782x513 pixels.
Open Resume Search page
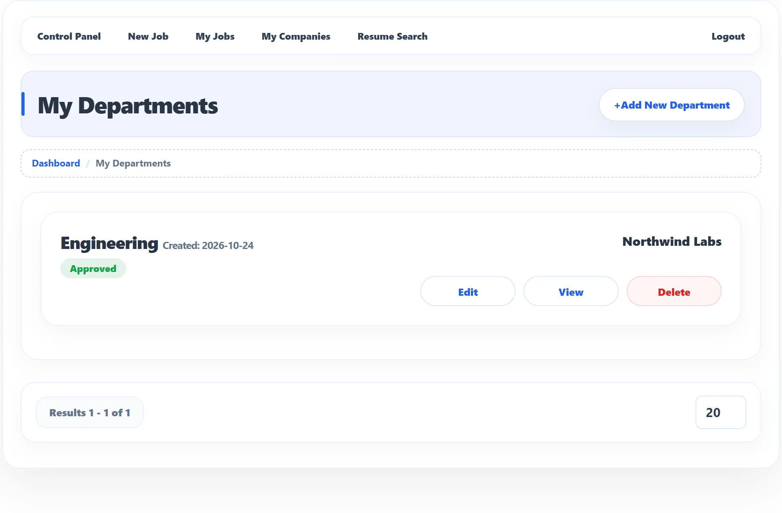[x=393, y=36]
